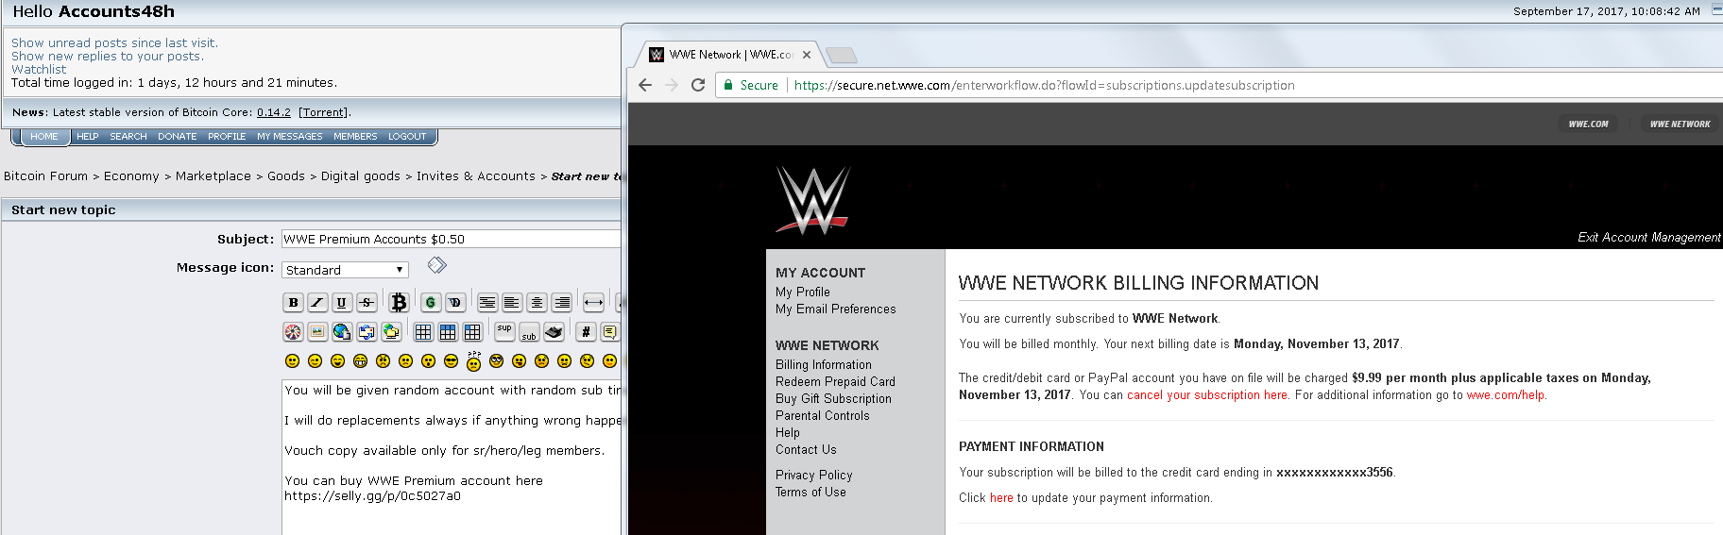Right align the message text
The height and width of the screenshot is (535, 1723).
[561, 302]
